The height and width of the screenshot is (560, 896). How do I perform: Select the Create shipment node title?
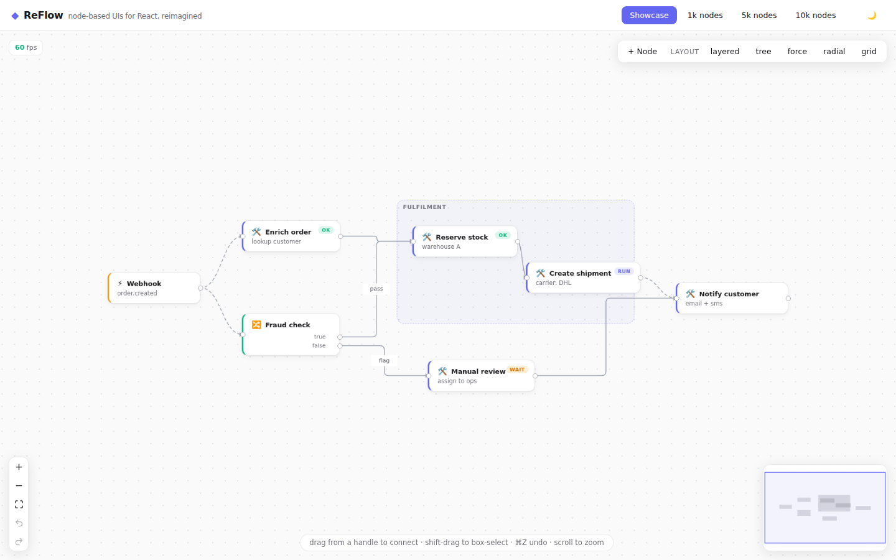pos(580,273)
